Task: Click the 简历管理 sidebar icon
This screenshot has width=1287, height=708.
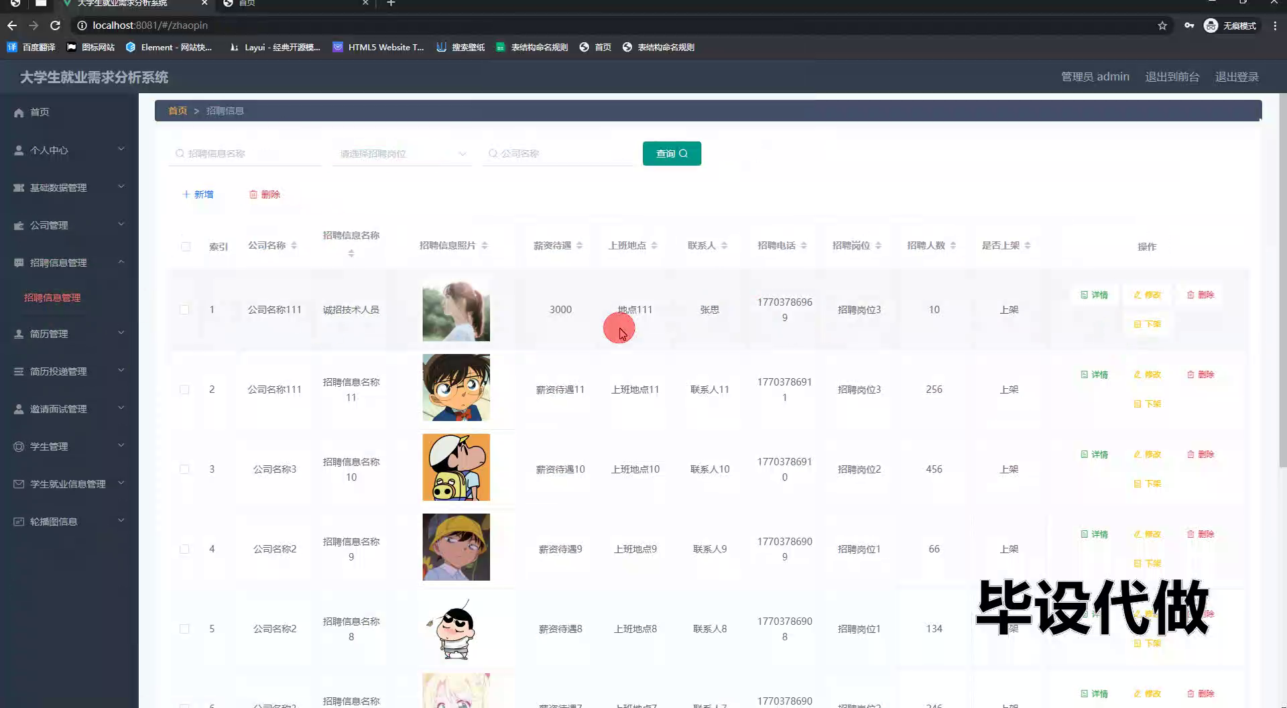Action: coord(19,334)
